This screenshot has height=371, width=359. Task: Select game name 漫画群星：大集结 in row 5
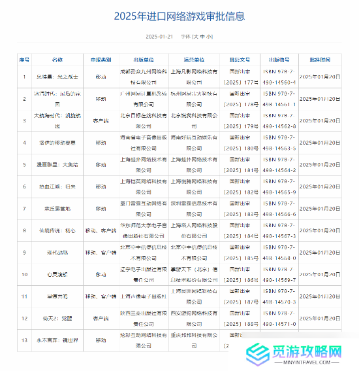click(x=57, y=165)
